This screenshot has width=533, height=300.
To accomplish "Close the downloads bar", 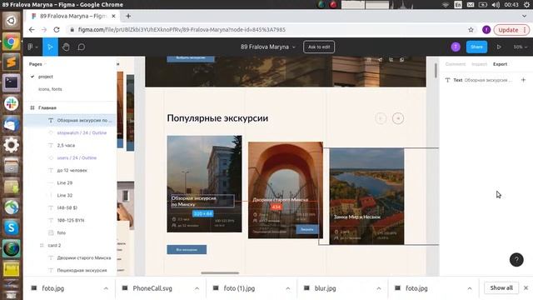I will (x=526, y=288).
